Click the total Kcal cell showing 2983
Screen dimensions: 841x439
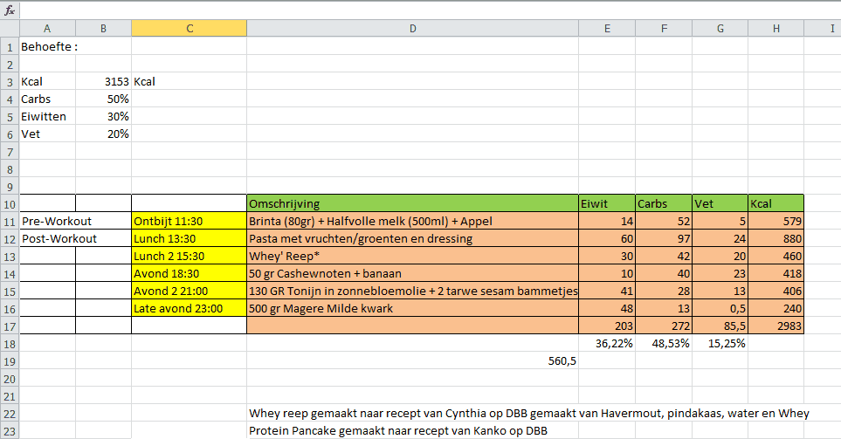coord(776,326)
